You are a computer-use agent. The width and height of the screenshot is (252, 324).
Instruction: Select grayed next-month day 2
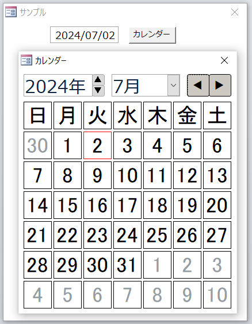[x=187, y=265]
